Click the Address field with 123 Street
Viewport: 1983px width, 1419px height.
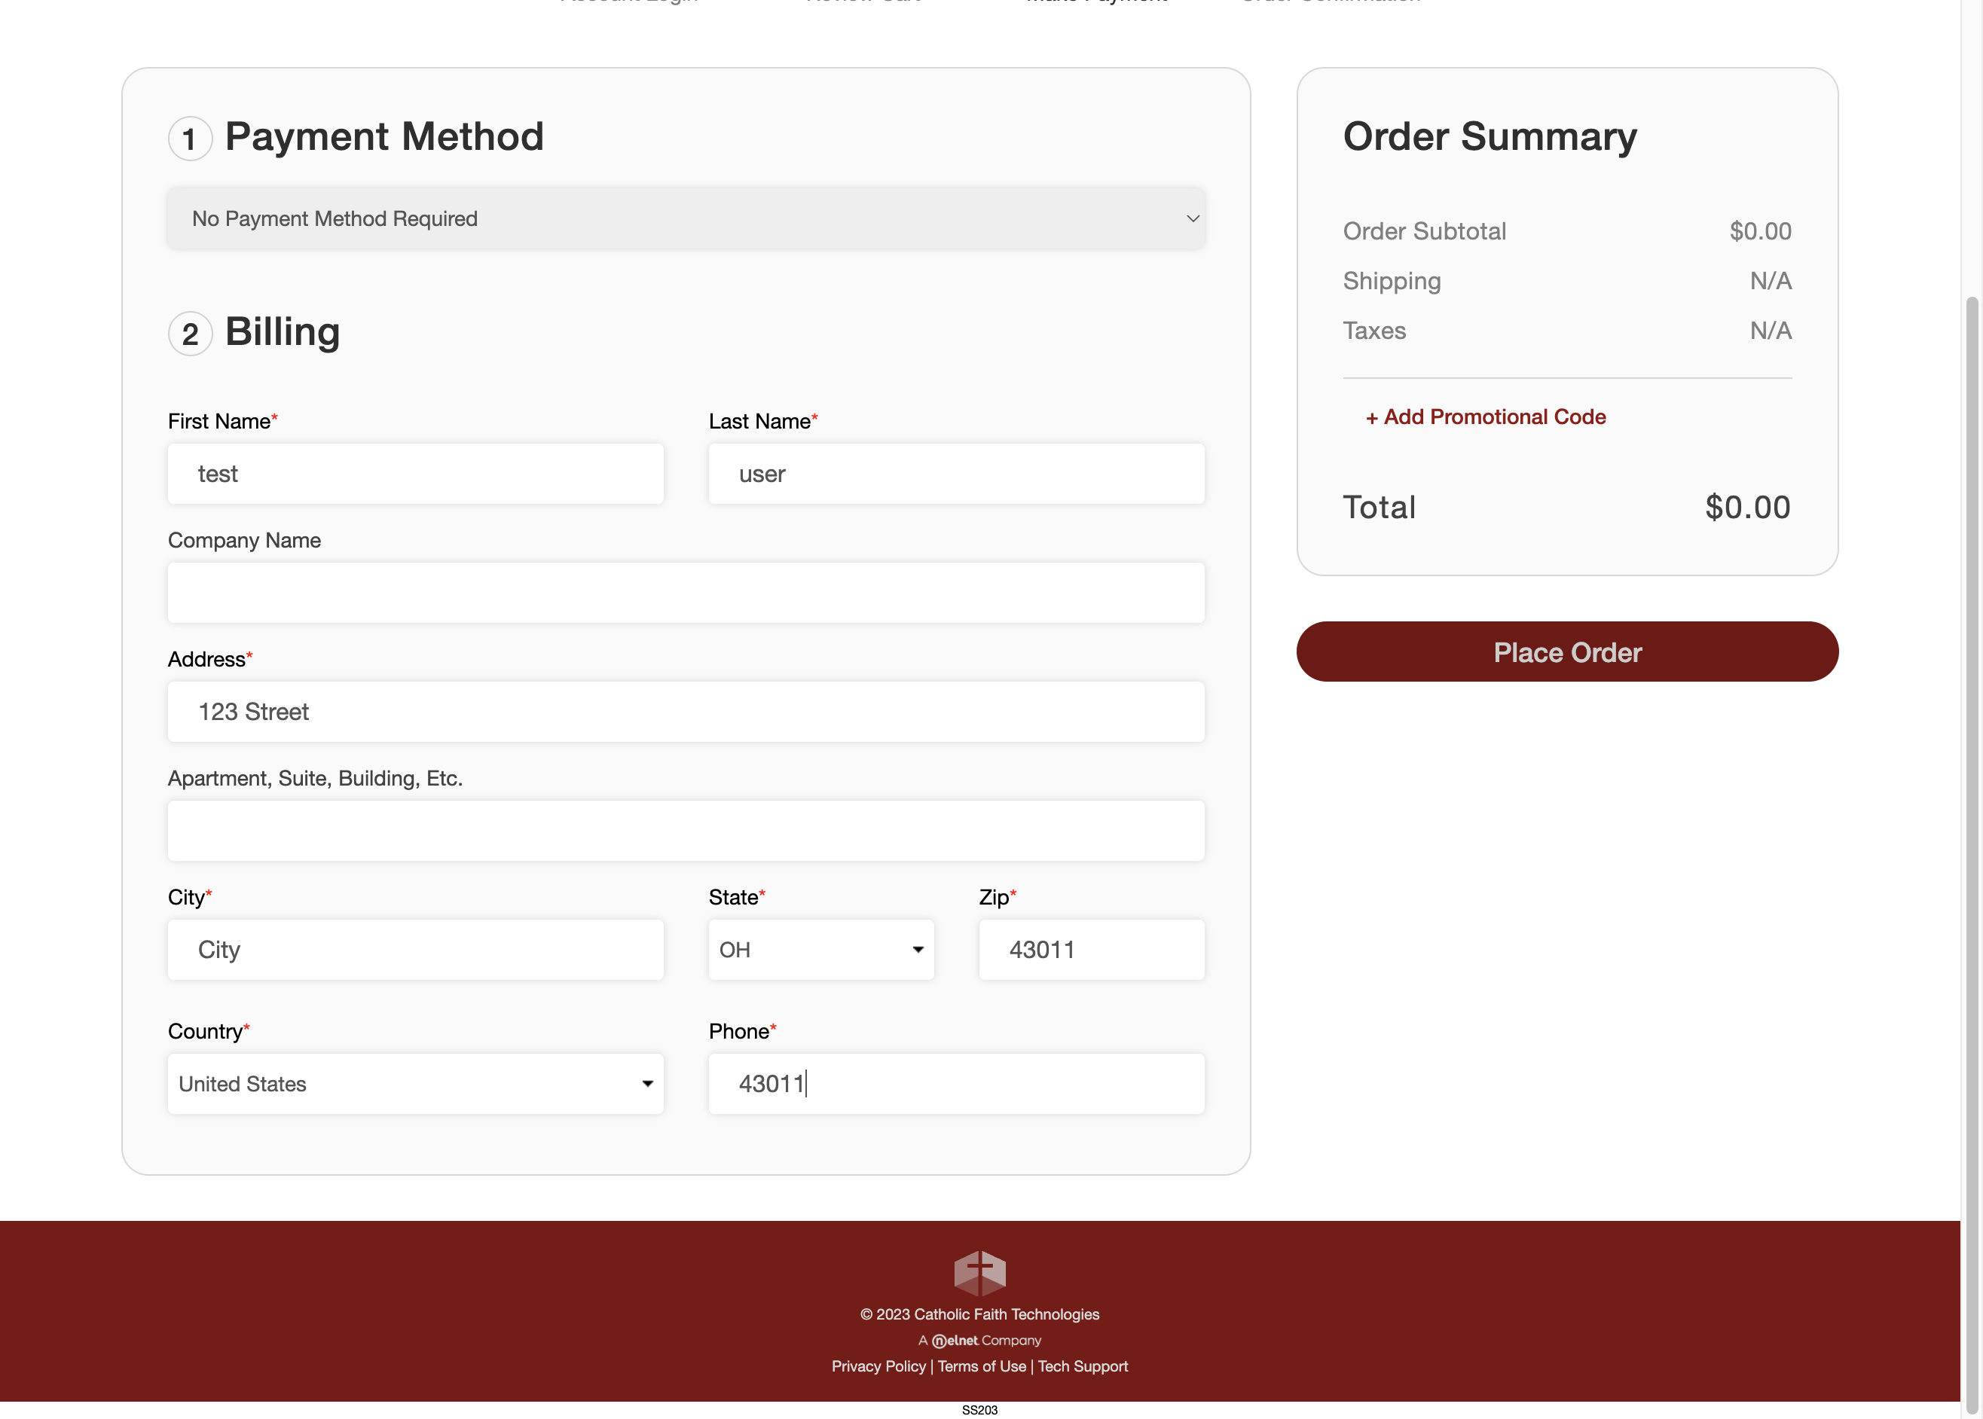coord(686,711)
